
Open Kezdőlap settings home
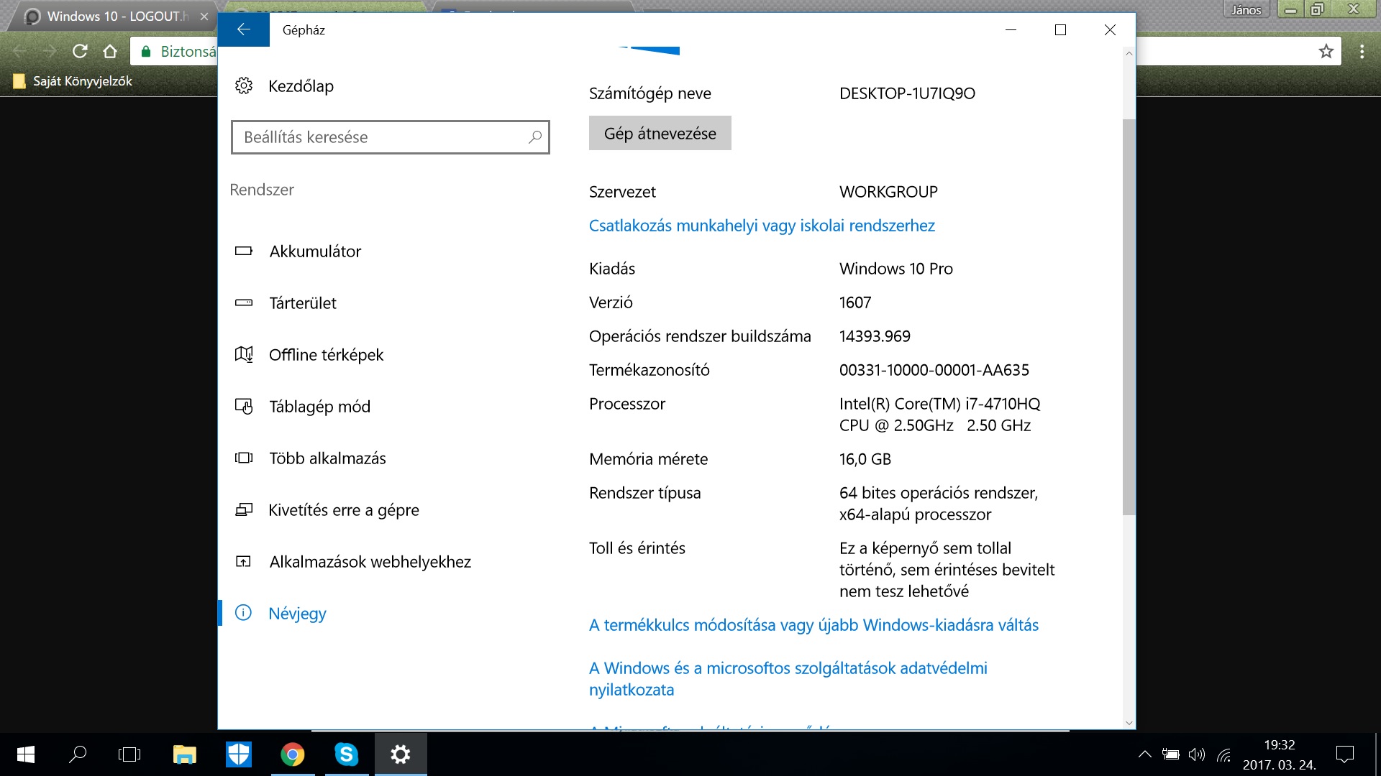(301, 86)
